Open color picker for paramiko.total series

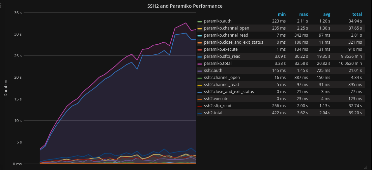click(x=200, y=64)
